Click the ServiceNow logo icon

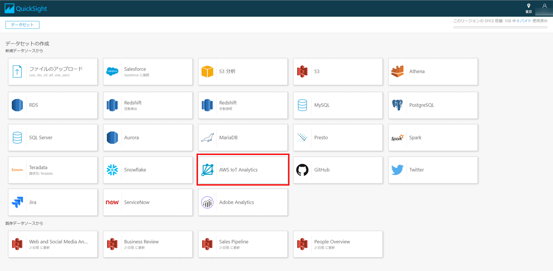(x=112, y=202)
